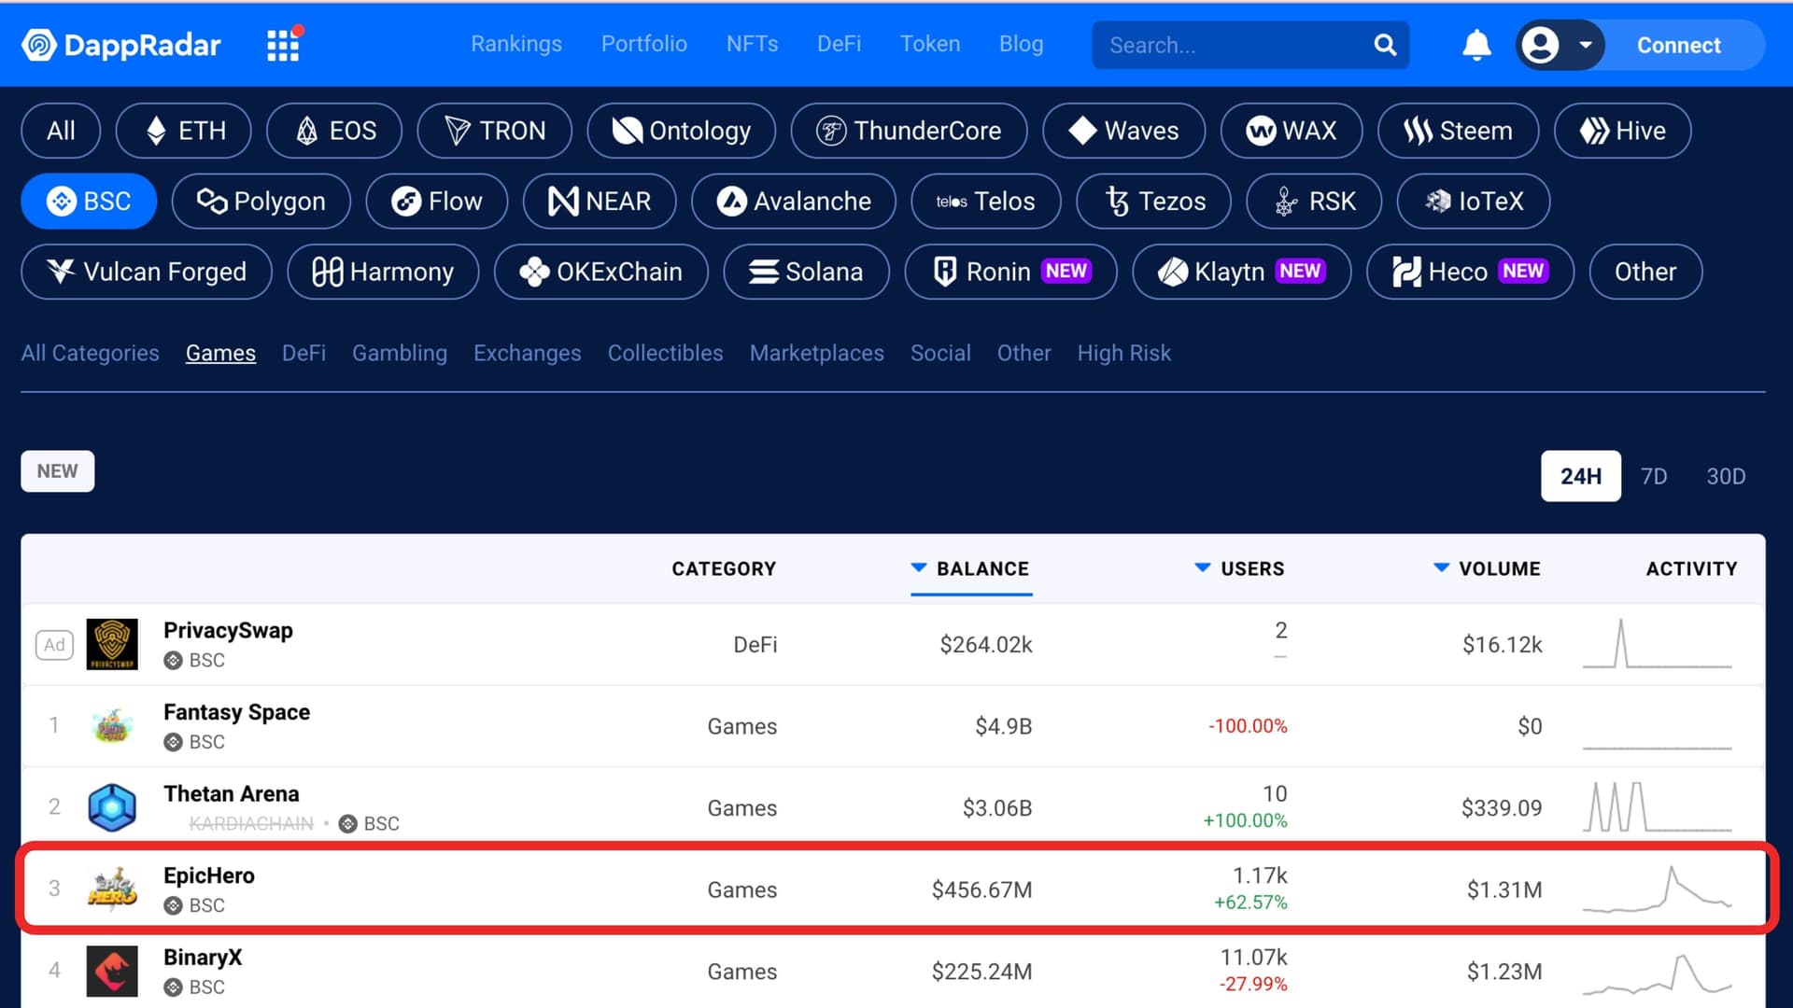Filter by Telos chain
Viewport: 1793px width, 1008px height.
(x=986, y=202)
